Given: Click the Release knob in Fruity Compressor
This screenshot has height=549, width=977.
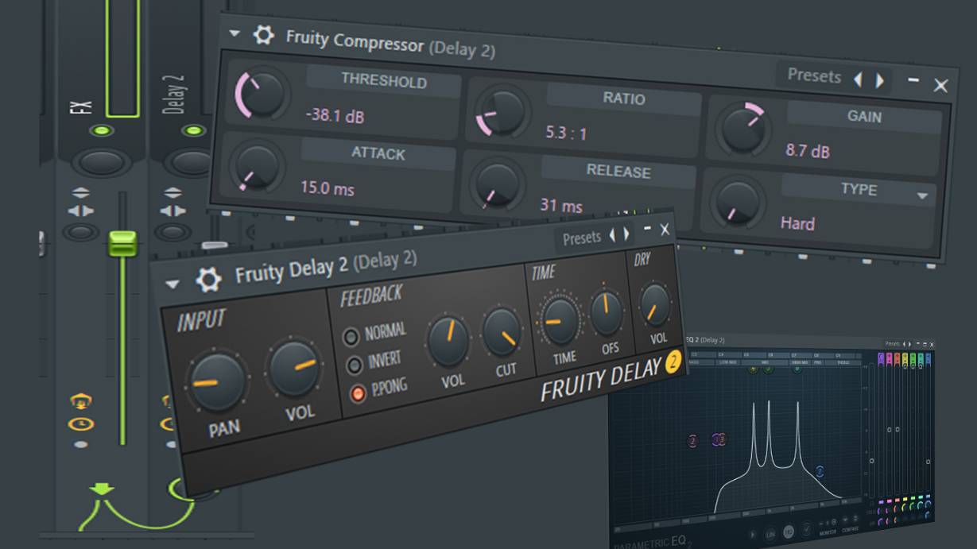Looking at the screenshot, I should [498, 184].
